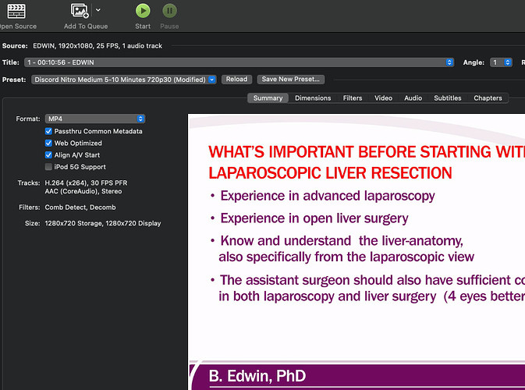Toggle the Align A/V Start checkbox

49,155
